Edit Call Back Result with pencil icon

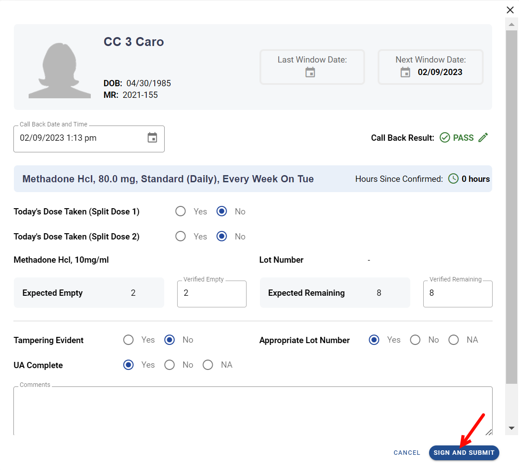483,138
